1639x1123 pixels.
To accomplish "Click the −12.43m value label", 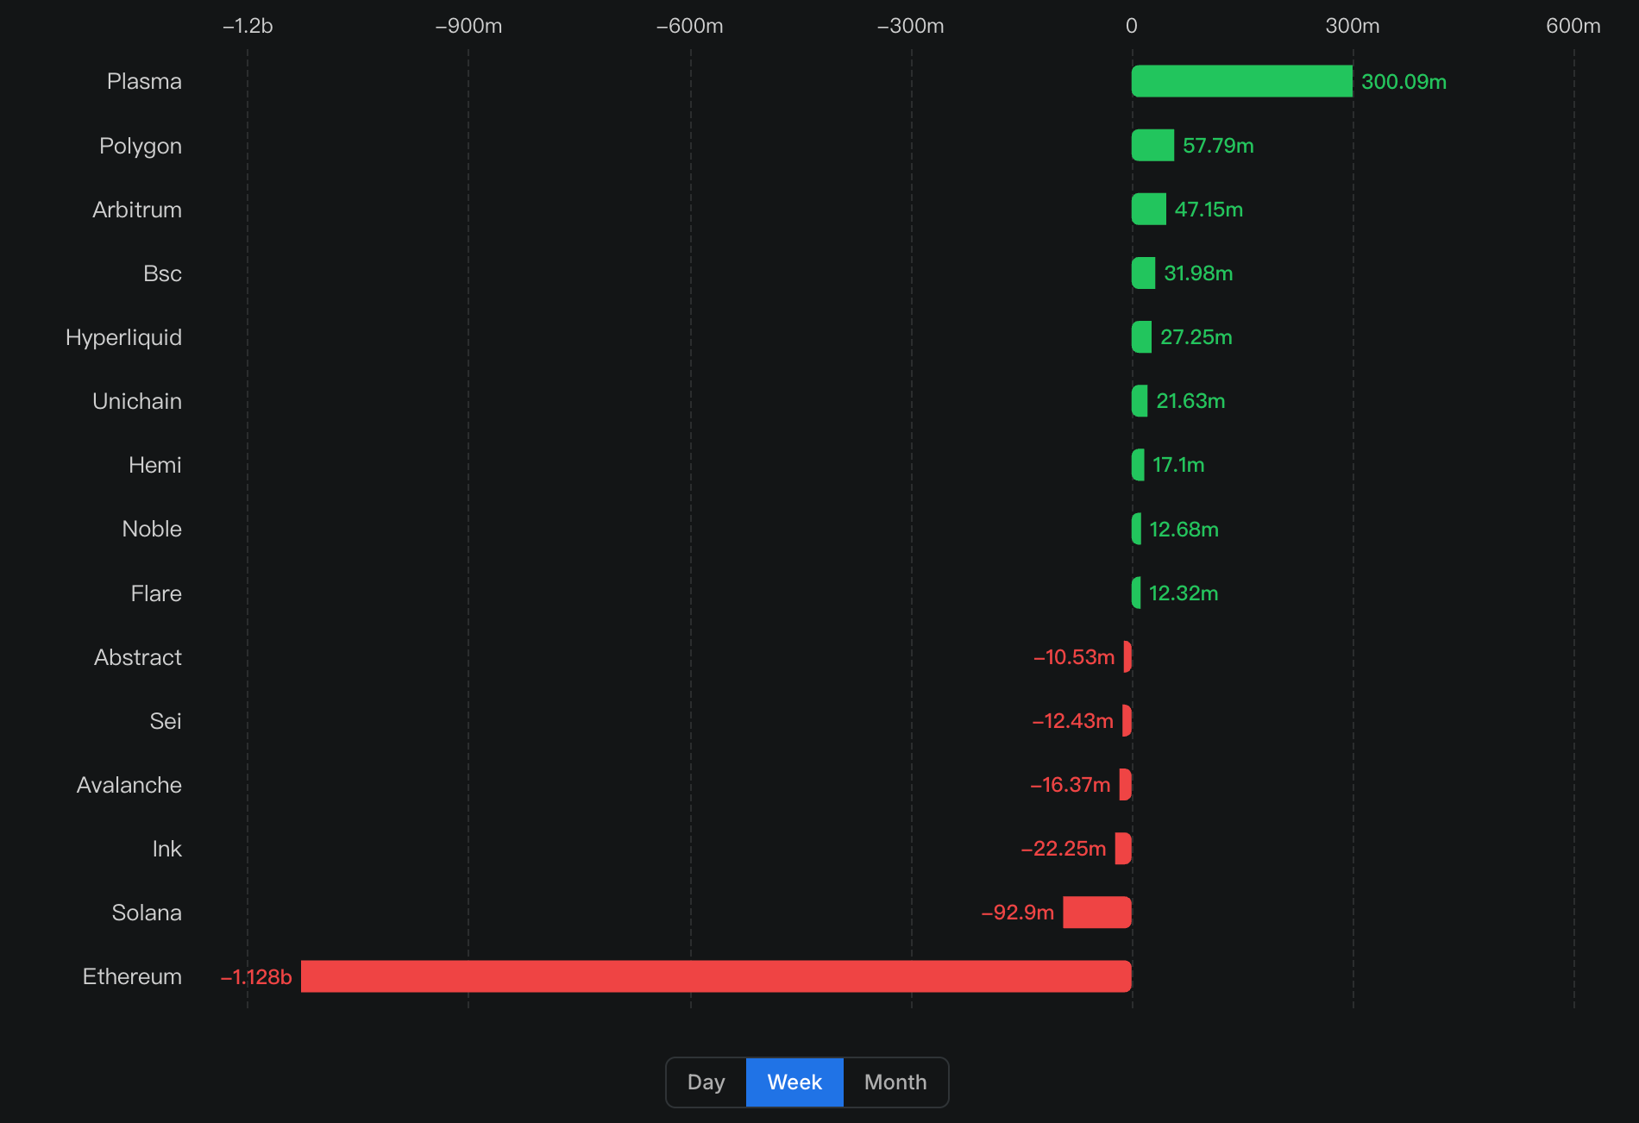I will (1073, 720).
